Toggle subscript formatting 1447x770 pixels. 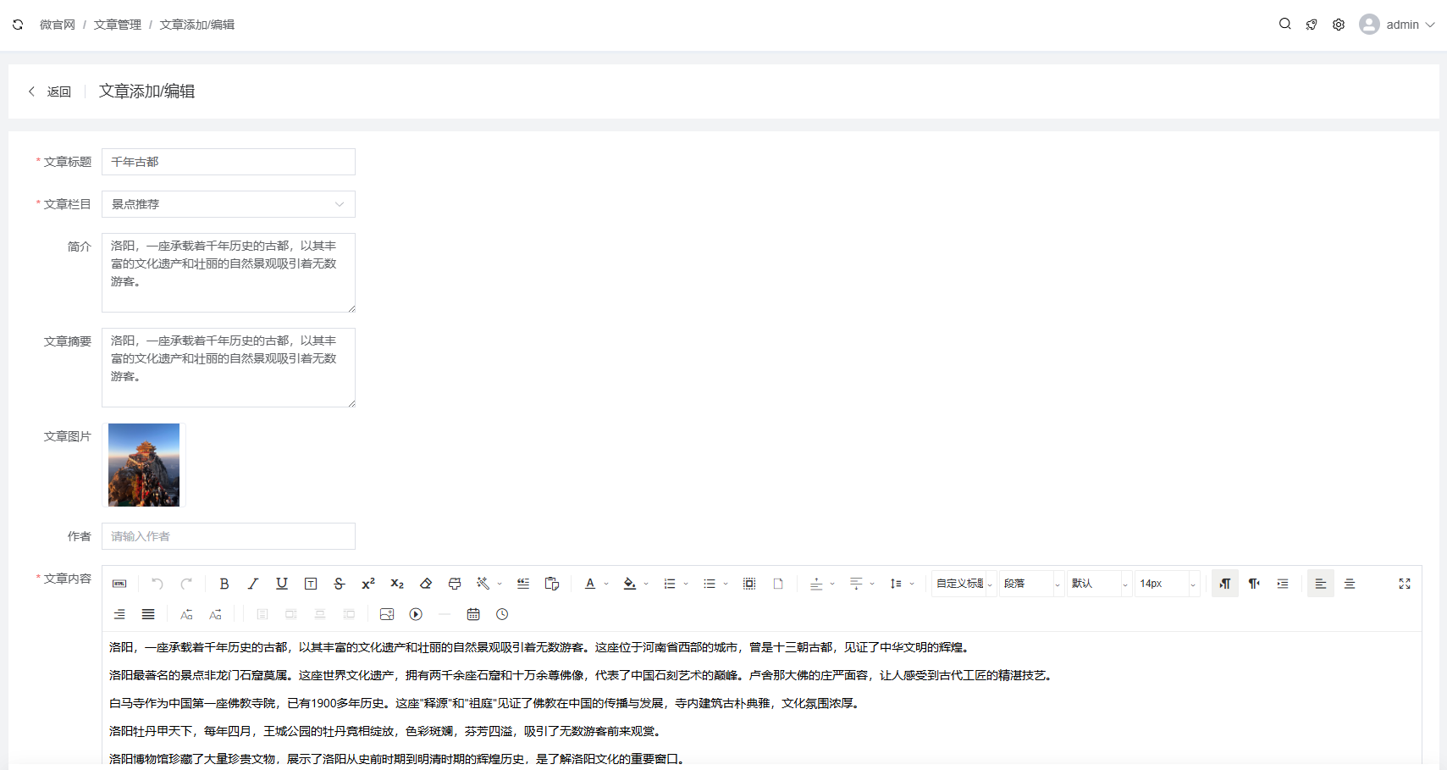[397, 584]
